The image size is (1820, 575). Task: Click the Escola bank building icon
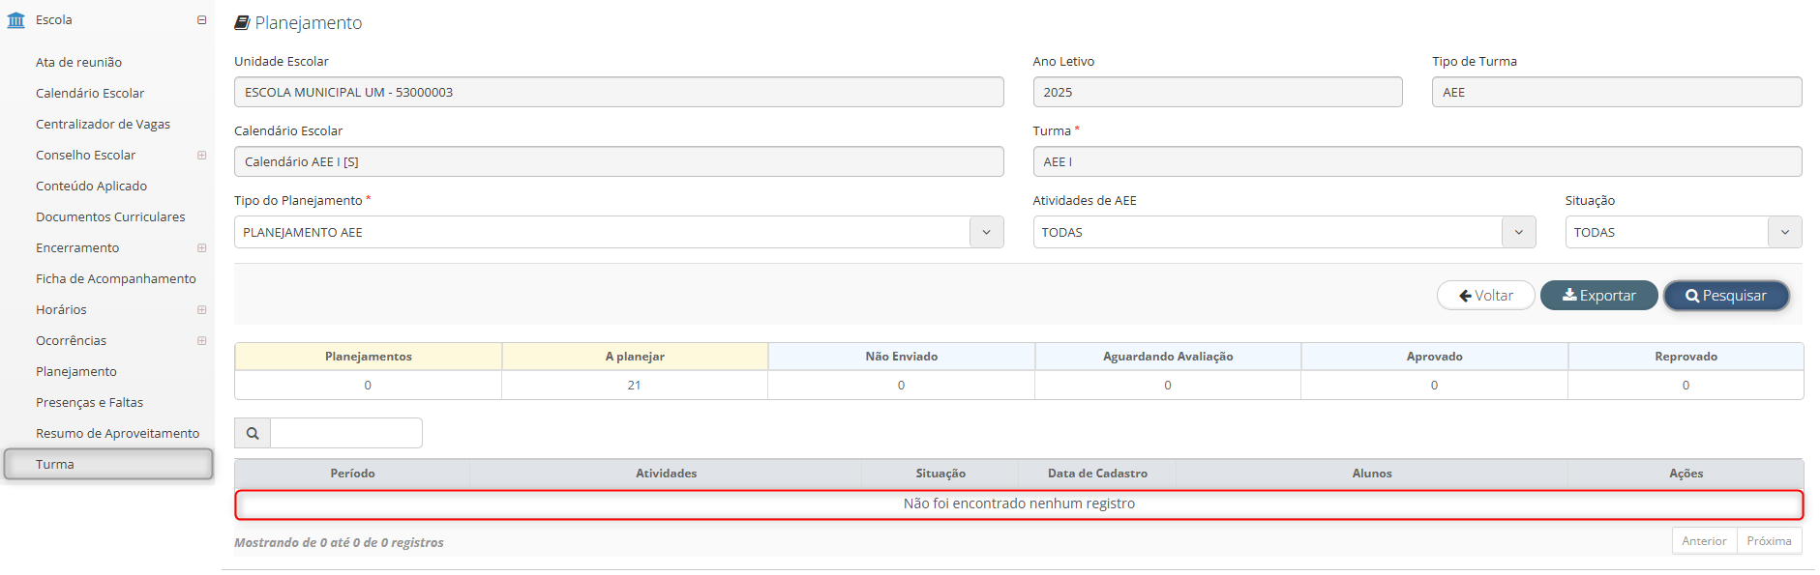16,20
